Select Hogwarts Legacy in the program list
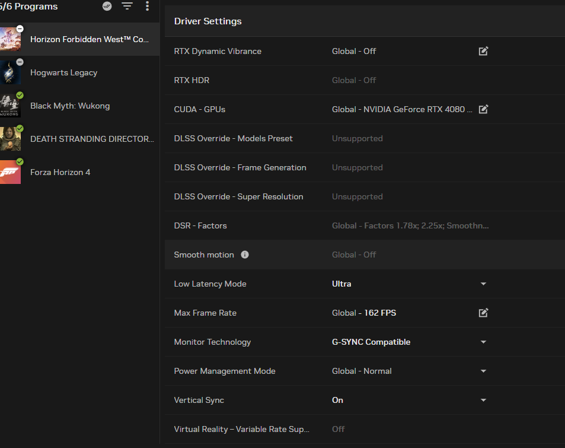 click(x=79, y=72)
